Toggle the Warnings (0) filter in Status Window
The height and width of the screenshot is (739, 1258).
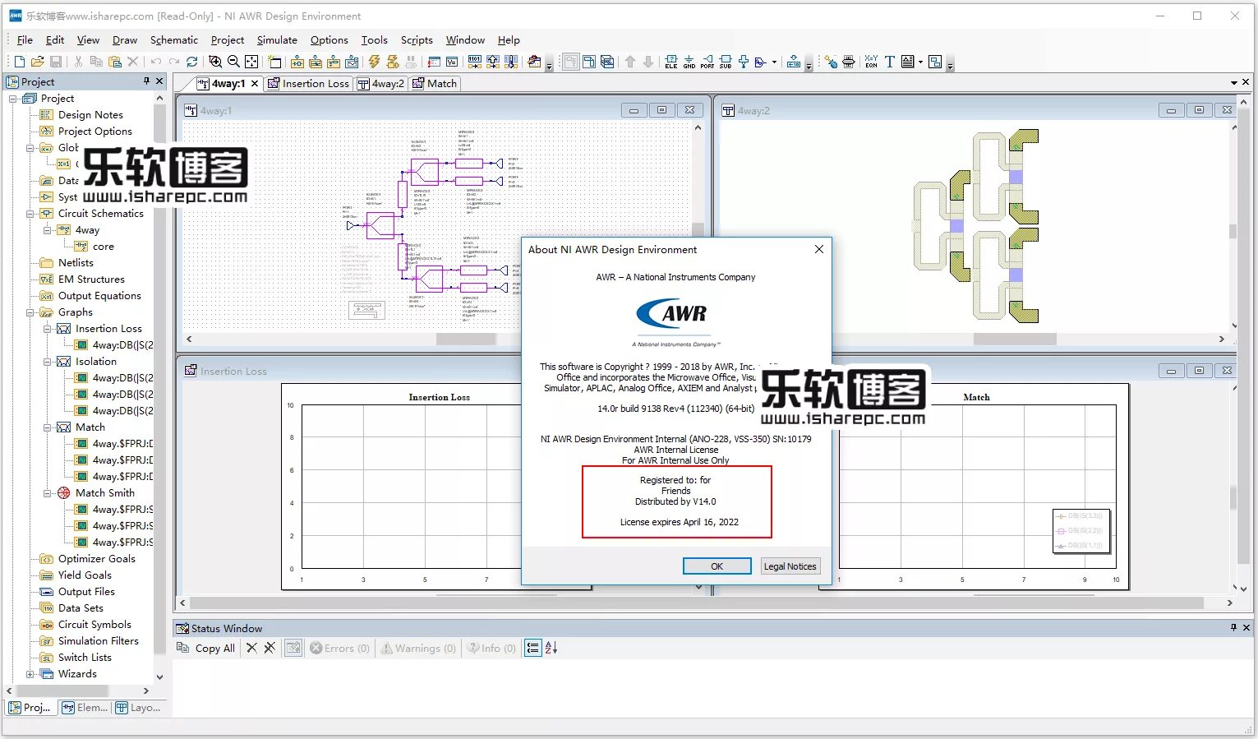(418, 648)
